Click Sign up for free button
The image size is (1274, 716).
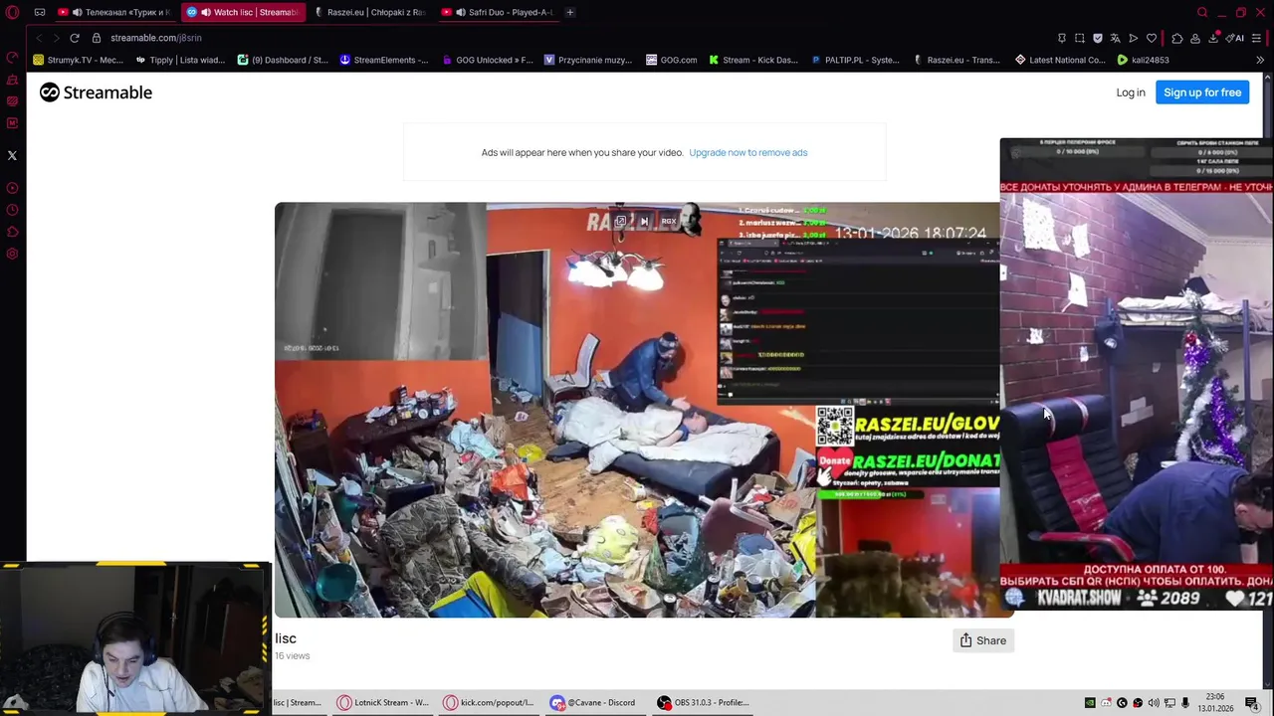(x=1202, y=92)
